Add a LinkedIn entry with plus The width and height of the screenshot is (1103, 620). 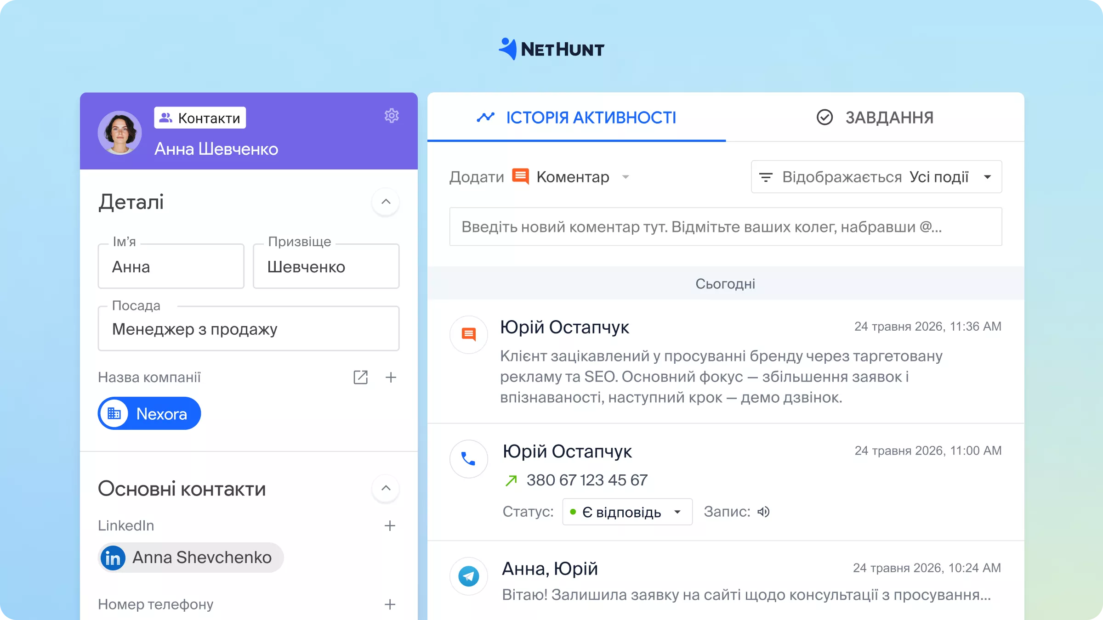(390, 526)
